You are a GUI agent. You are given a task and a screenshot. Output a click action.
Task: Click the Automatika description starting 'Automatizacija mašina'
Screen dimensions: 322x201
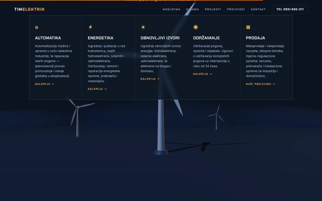click(54, 61)
